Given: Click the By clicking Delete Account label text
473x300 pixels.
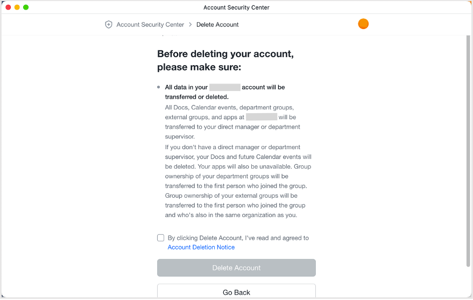Looking at the screenshot, I should point(238,238).
